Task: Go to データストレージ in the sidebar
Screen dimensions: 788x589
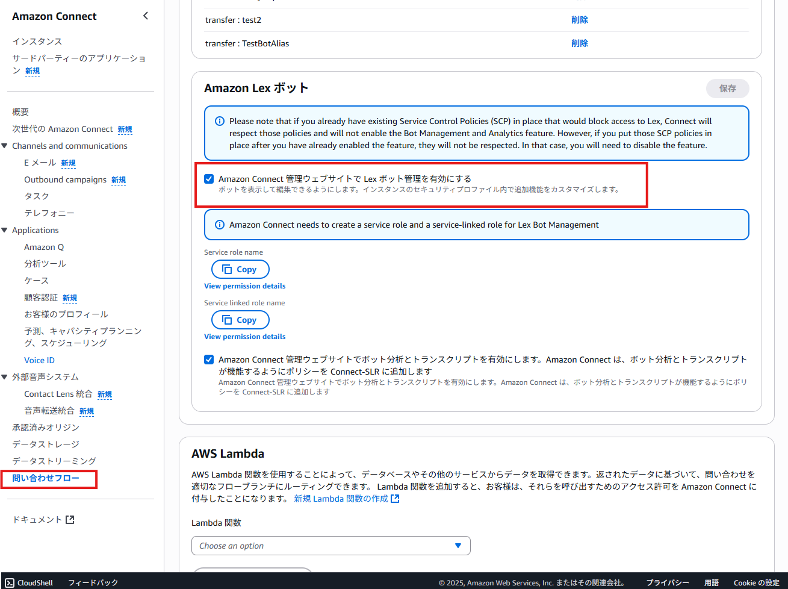Action: pos(46,444)
